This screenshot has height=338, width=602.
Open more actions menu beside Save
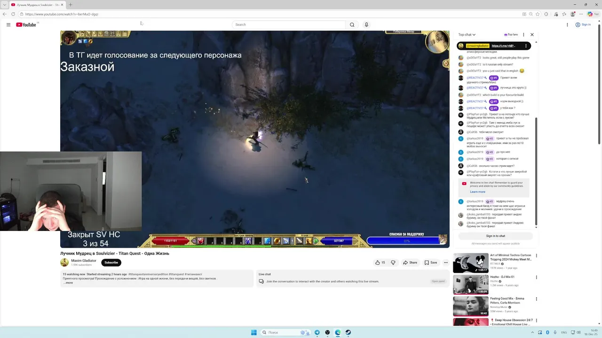(x=446, y=262)
